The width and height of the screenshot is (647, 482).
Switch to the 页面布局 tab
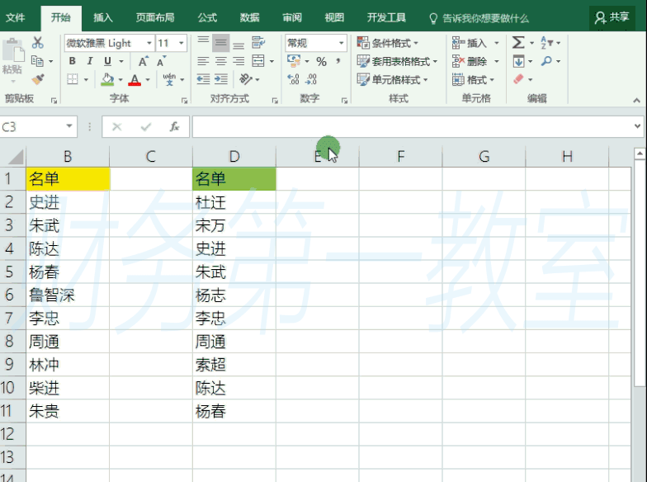(x=155, y=17)
